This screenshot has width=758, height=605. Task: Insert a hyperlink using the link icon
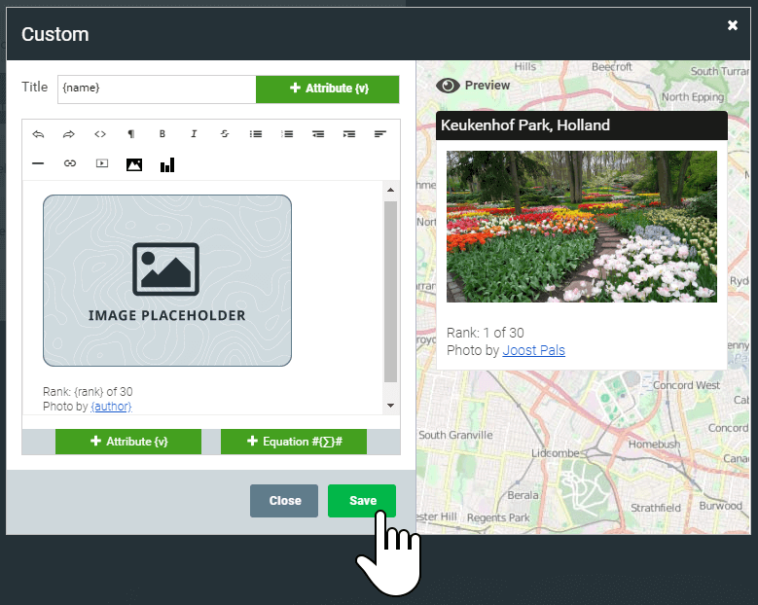(69, 164)
